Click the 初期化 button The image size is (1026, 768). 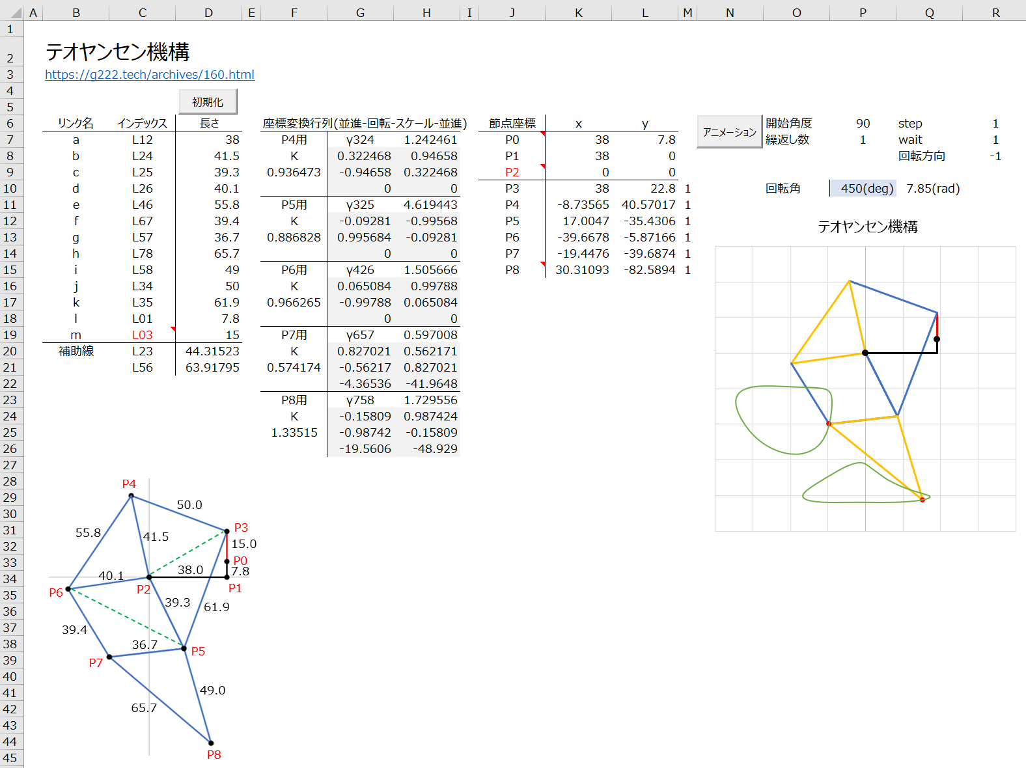[x=208, y=102]
